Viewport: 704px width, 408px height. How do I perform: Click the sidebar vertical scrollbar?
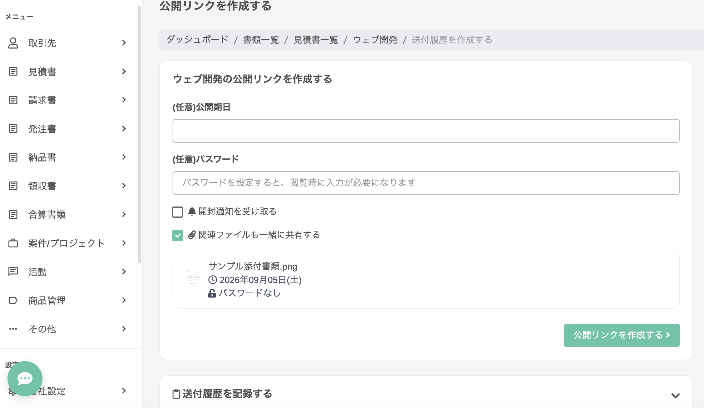(140, 134)
